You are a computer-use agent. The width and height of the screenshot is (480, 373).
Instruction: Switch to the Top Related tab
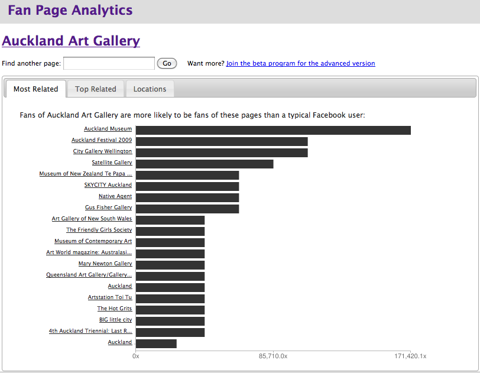pyautogui.click(x=95, y=89)
